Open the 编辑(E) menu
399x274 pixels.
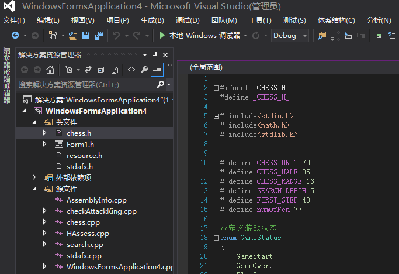tap(48, 20)
